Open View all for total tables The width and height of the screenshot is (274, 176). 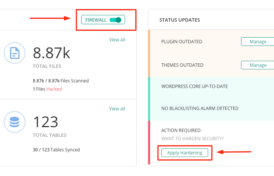point(117,109)
